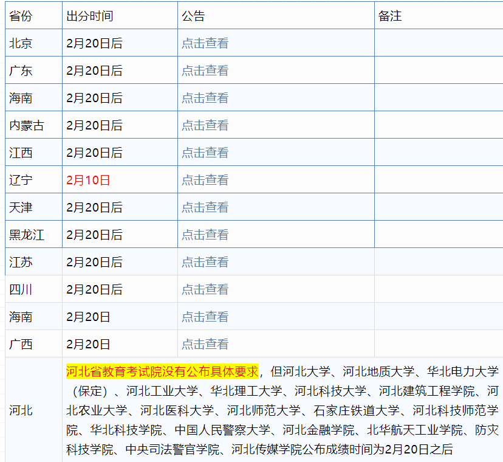
Task: Click the 2月20日后 date in 北京 row
Action: coord(94,43)
